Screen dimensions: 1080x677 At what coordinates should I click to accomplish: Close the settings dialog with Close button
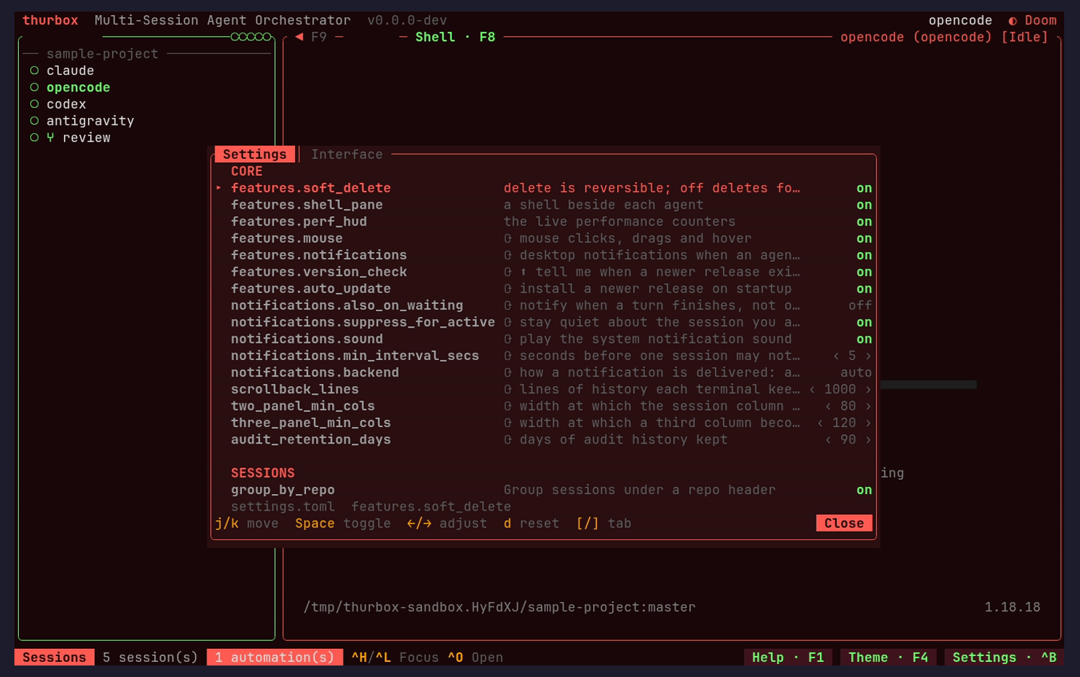(844, 524)
